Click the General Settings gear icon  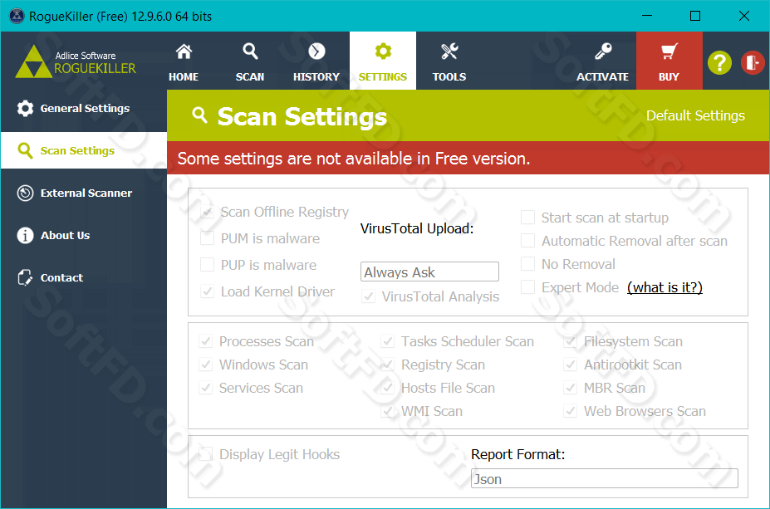(25, 109)
